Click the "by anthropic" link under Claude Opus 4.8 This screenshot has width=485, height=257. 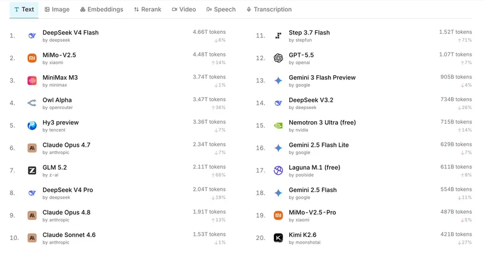(x=56, y=220)
